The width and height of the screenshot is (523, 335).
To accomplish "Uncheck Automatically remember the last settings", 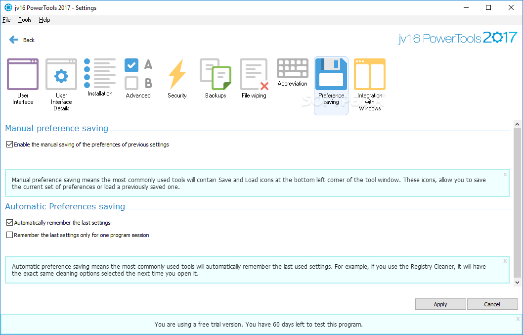I will tap(10, 223).
